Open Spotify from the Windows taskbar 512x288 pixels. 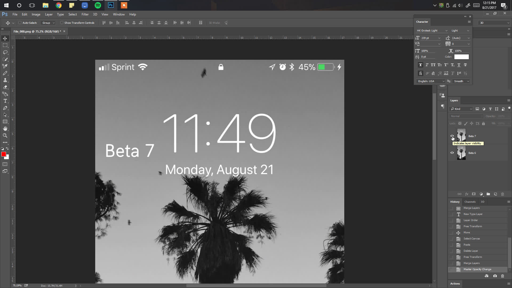click(x=98, y=5)
